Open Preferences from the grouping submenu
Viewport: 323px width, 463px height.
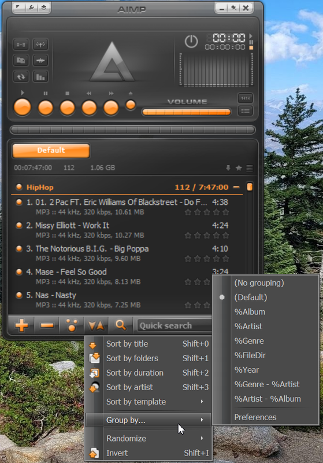coord(266,417)
